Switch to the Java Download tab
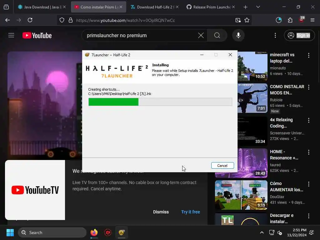 [42, 7]
